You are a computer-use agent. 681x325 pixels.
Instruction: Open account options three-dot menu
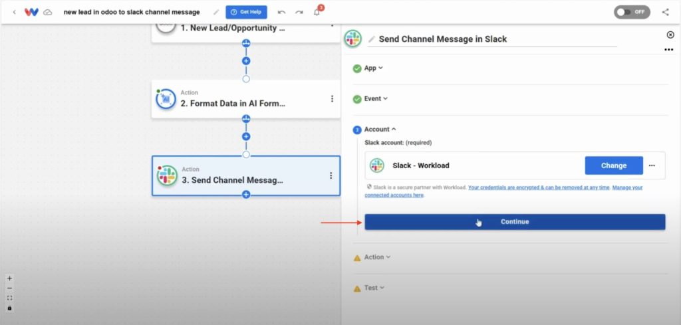pyautogui.click(x=652, y=165)
